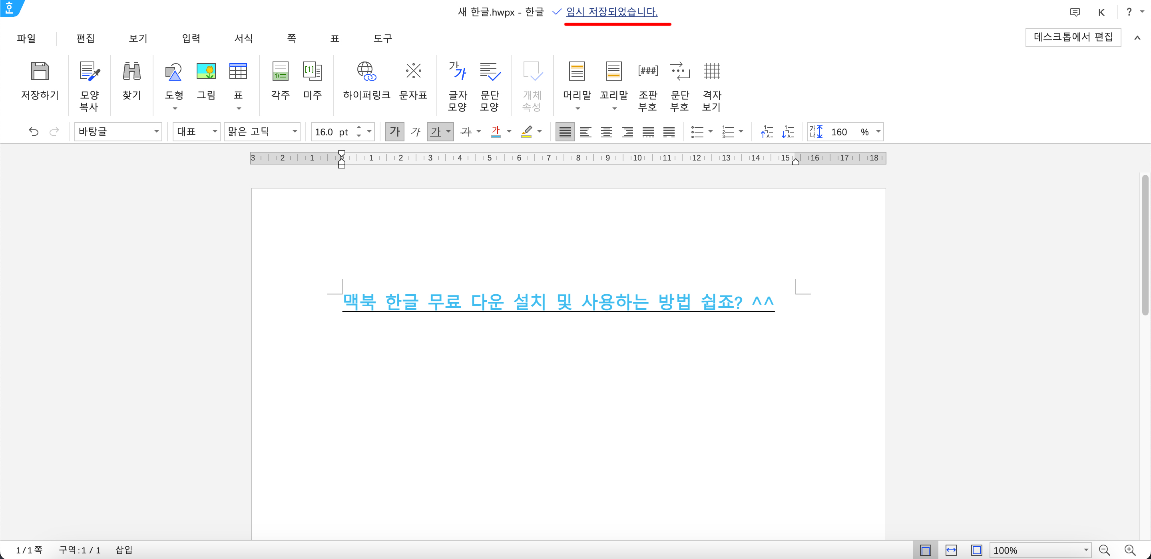Open the 서식 menu tab
This screenshot has height=559, width=1151.
tap(243, 38)
